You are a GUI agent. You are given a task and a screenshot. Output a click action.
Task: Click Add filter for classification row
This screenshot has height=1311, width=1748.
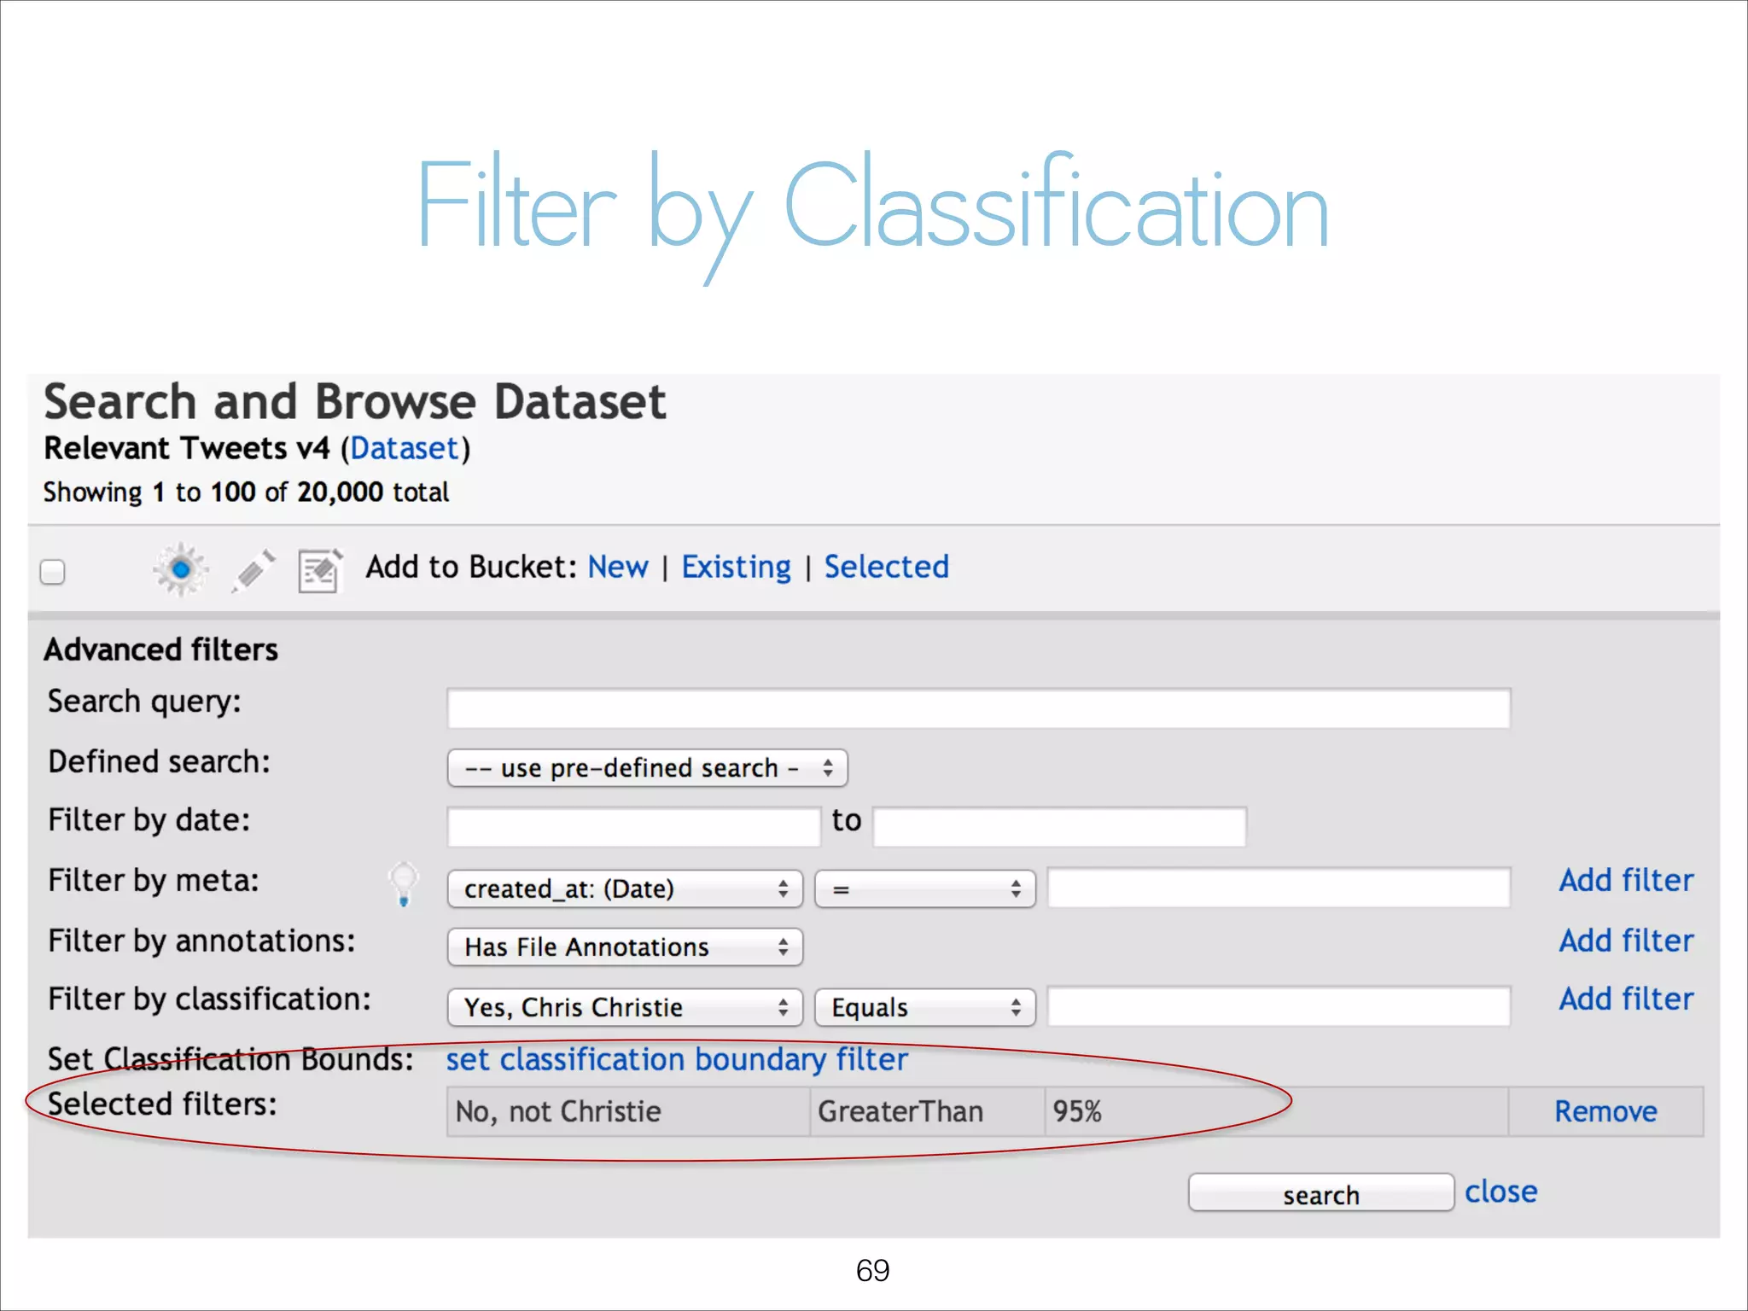pyautogui.click(x=1625, y=999)
